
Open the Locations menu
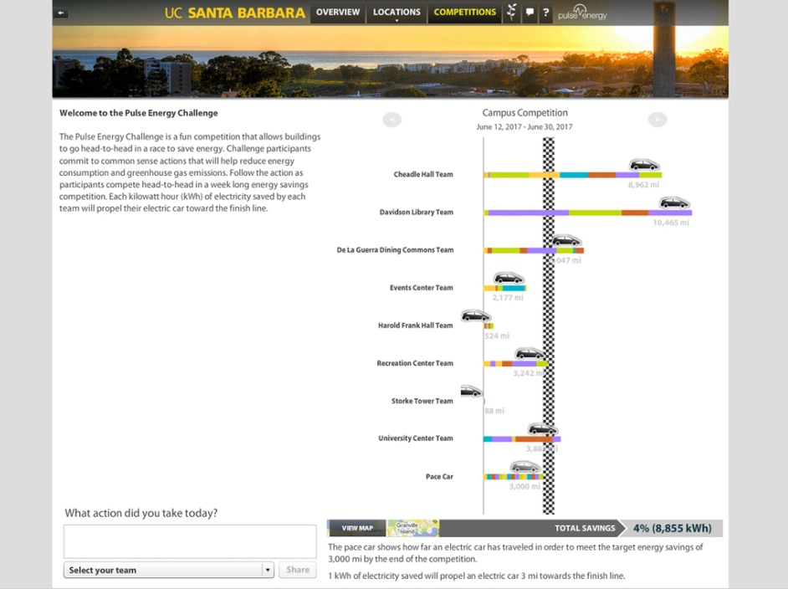point(397,12)
